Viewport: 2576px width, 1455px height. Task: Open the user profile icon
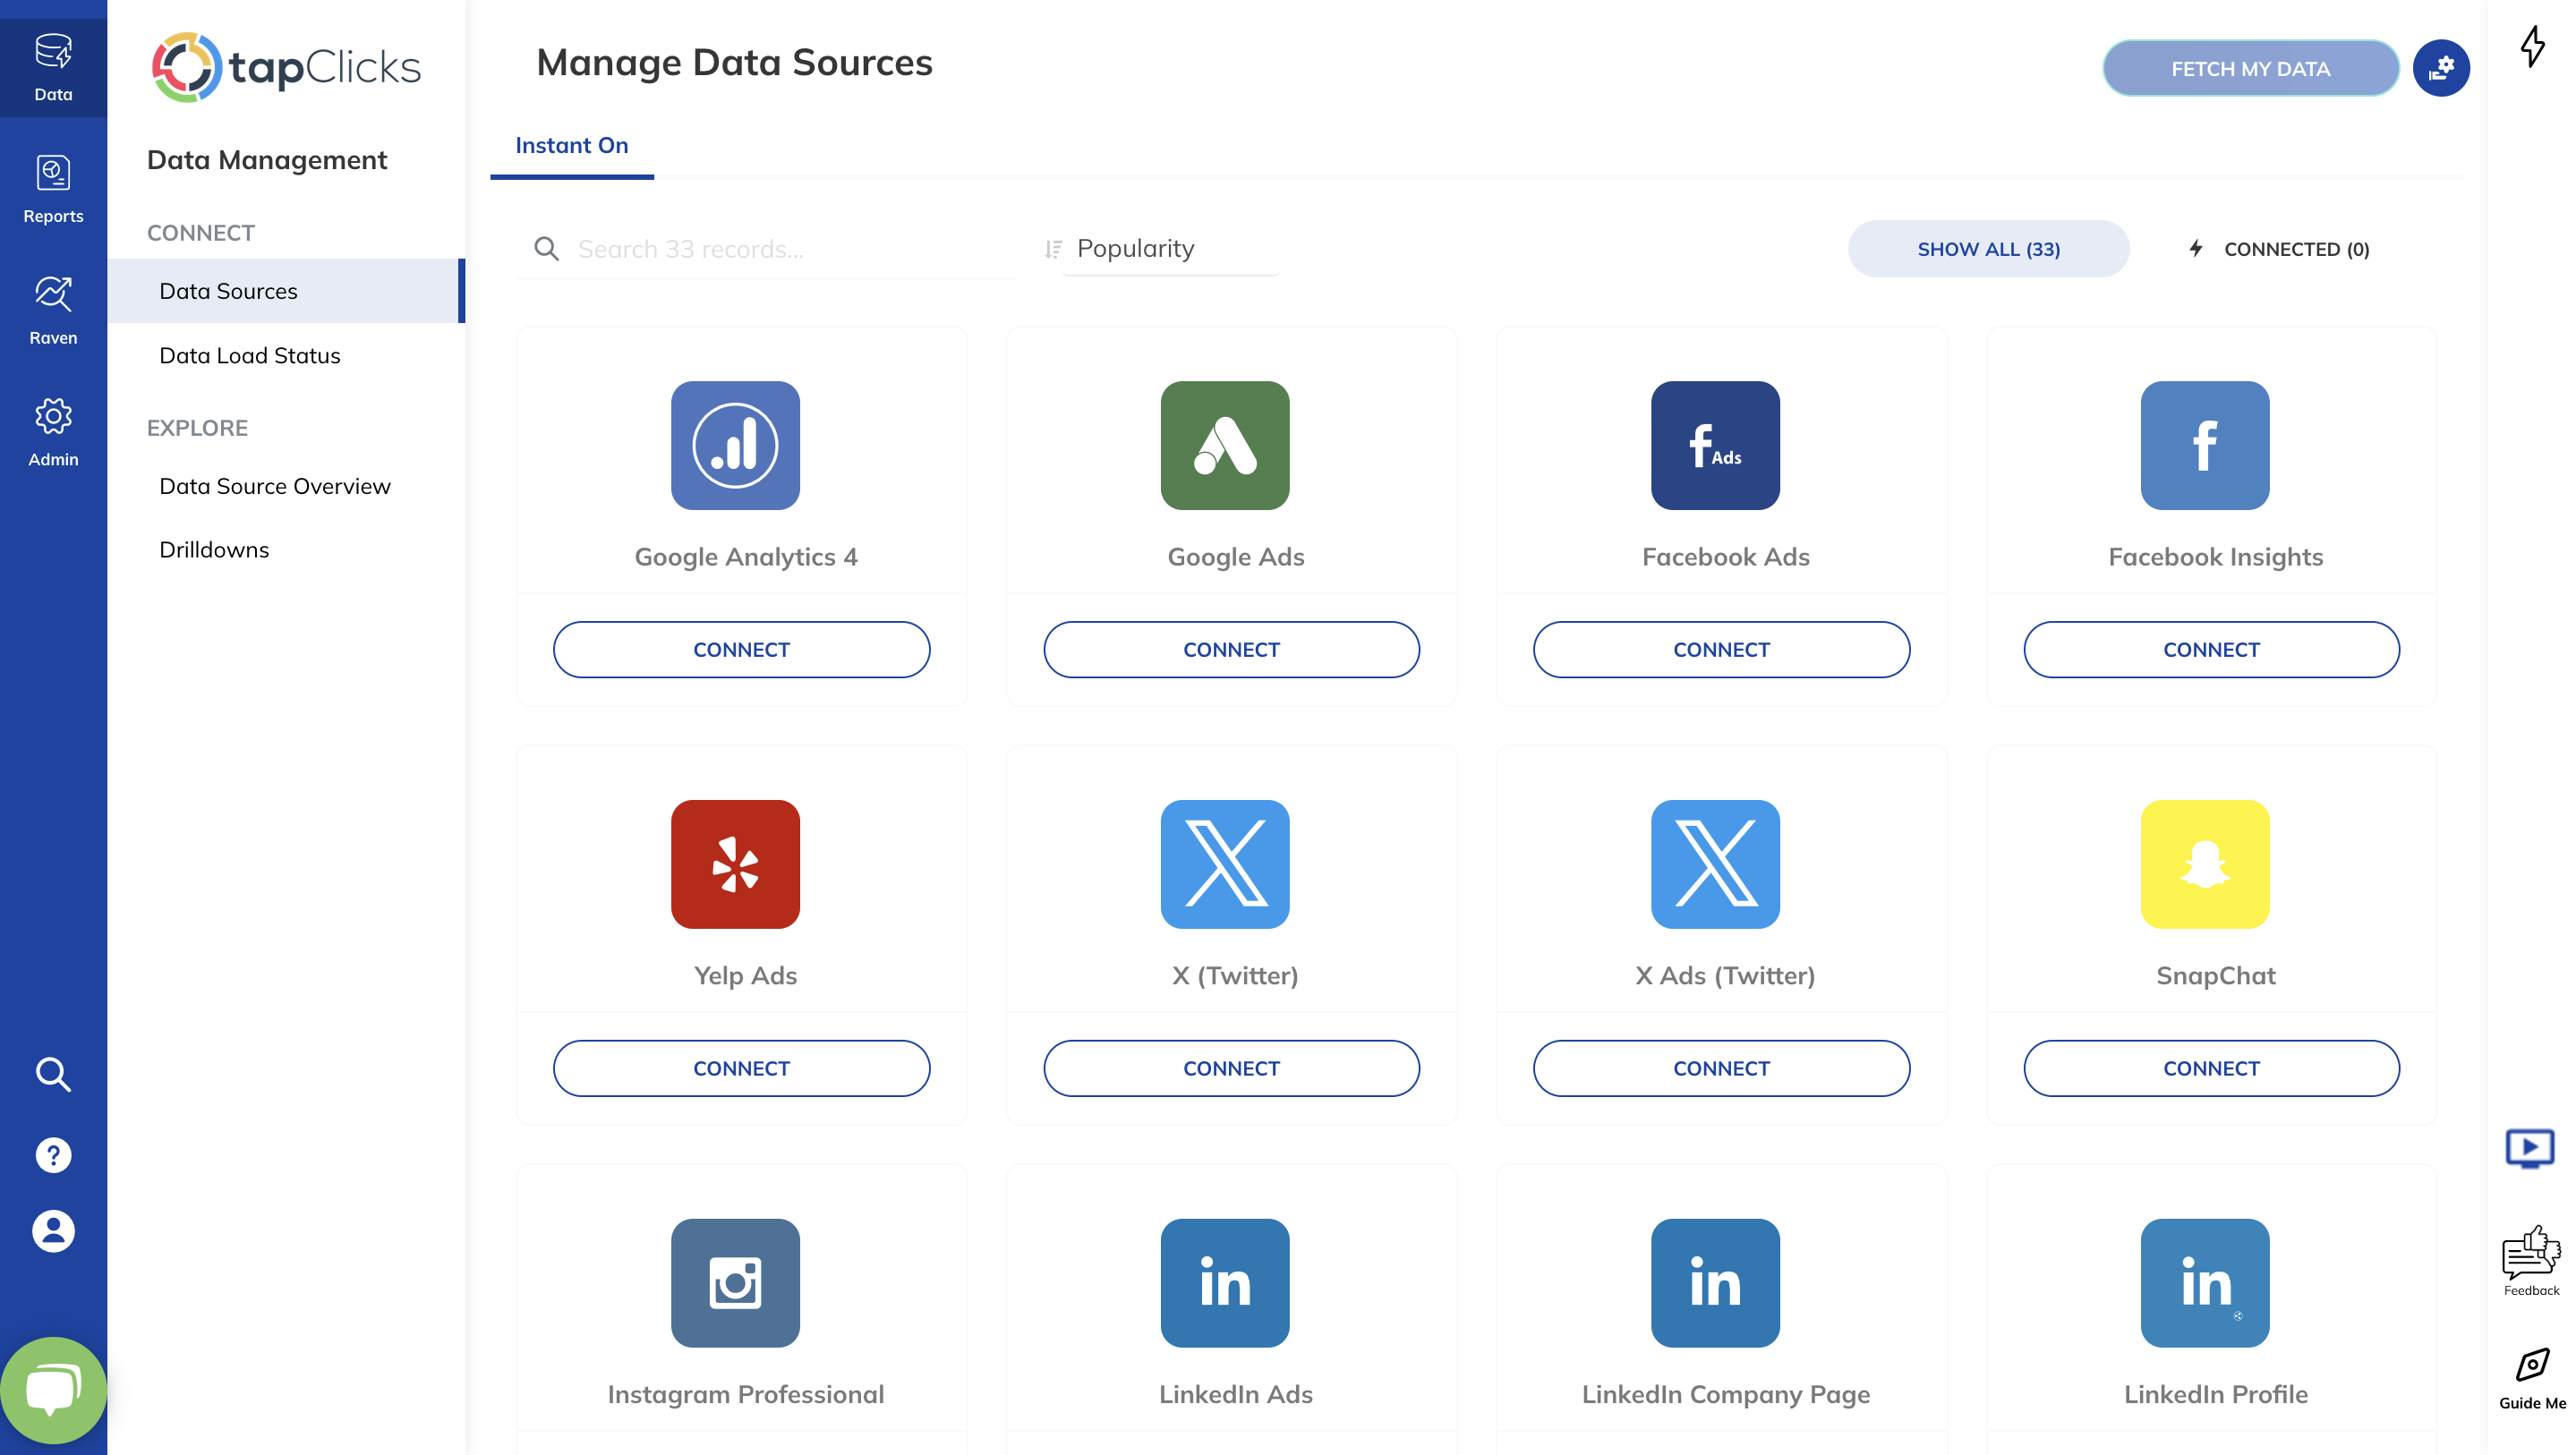[x=53, y=1230]
